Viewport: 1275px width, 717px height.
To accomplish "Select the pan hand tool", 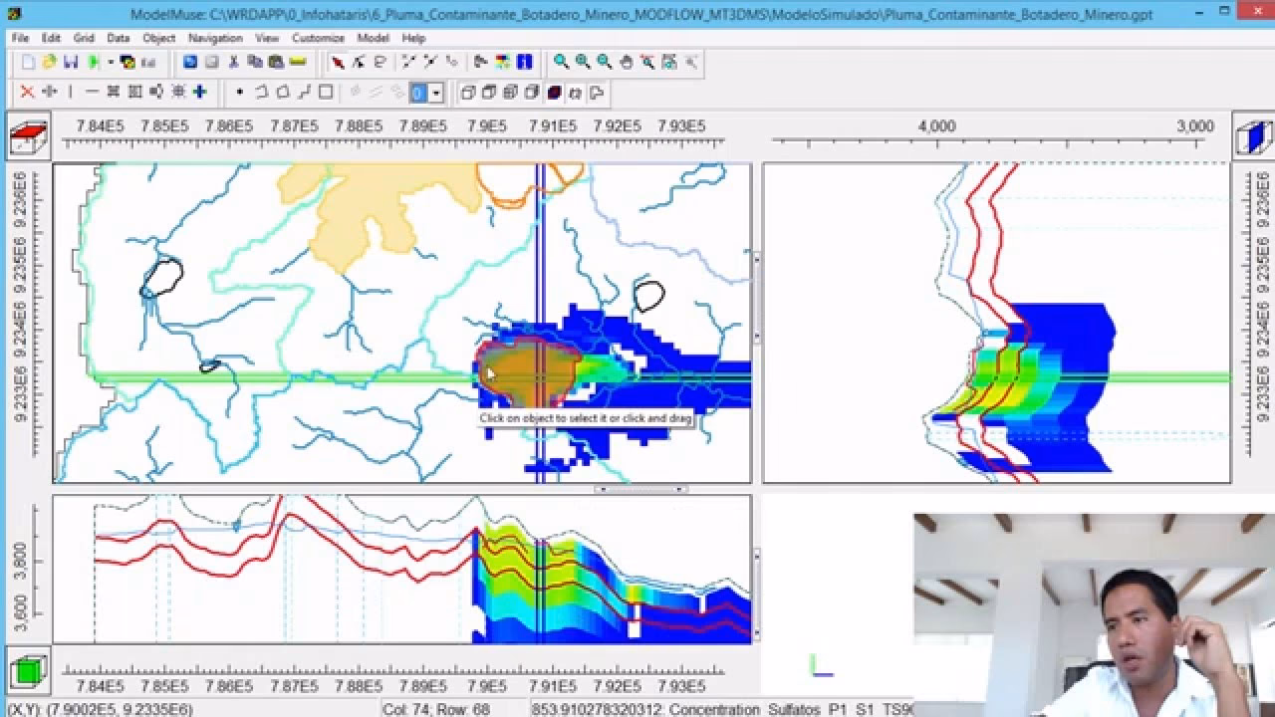I will [627, 62].
